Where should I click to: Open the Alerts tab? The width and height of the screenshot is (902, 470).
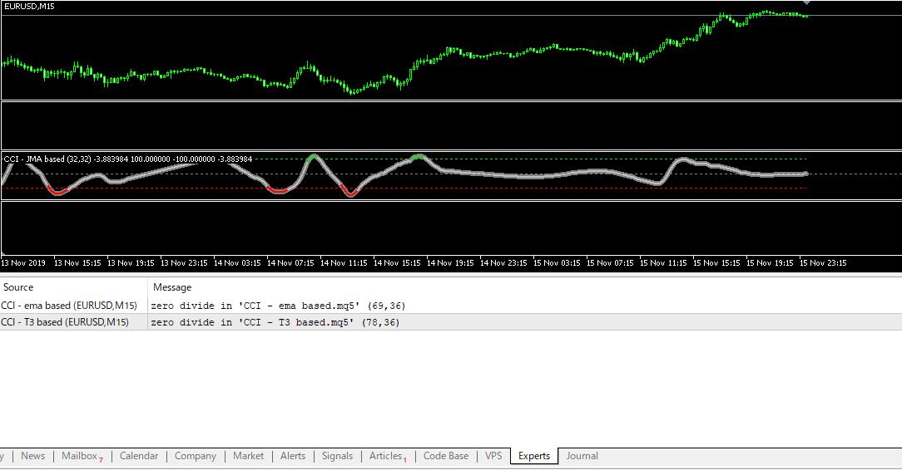coord(293,456)
